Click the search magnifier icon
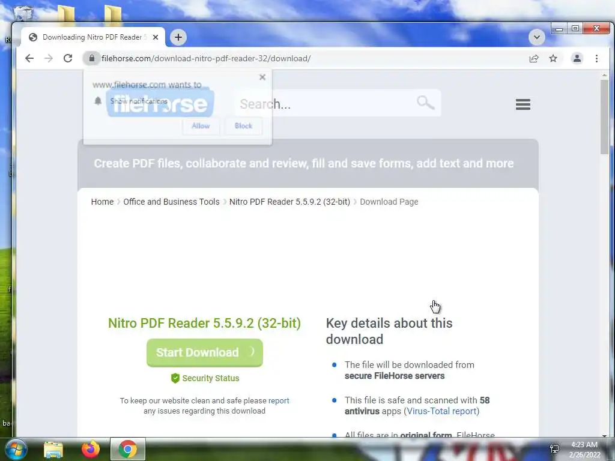The width and height of the screenshot is (615, 461). click(426, 103)
